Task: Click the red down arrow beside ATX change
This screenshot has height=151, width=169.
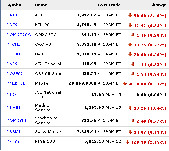Action: pyautogui.click(x=130, y=15)
